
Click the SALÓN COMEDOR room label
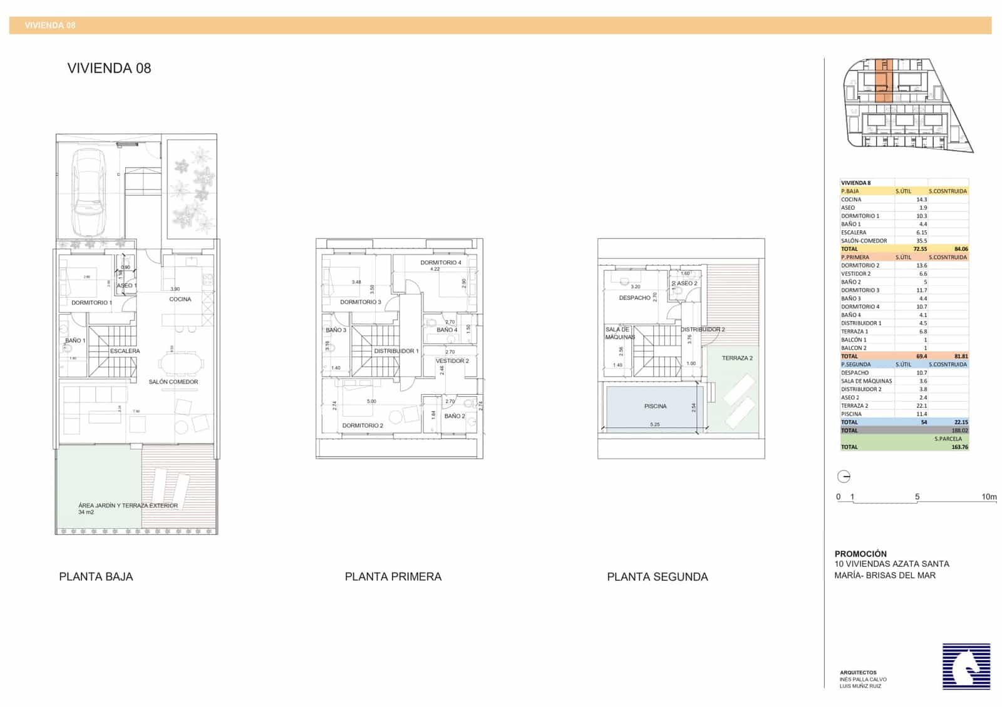173,382
